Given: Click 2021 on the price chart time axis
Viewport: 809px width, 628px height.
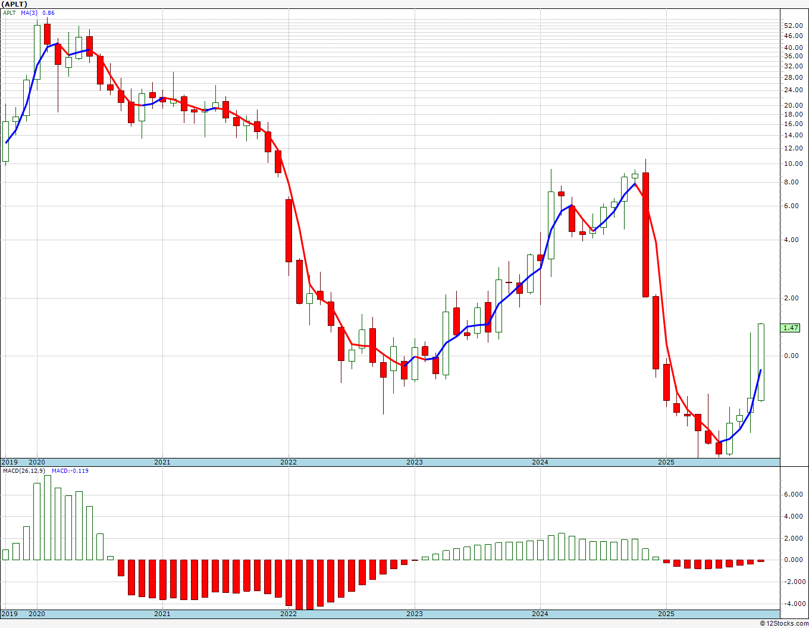Looking at the screenshot, I should tap(162, 462).
